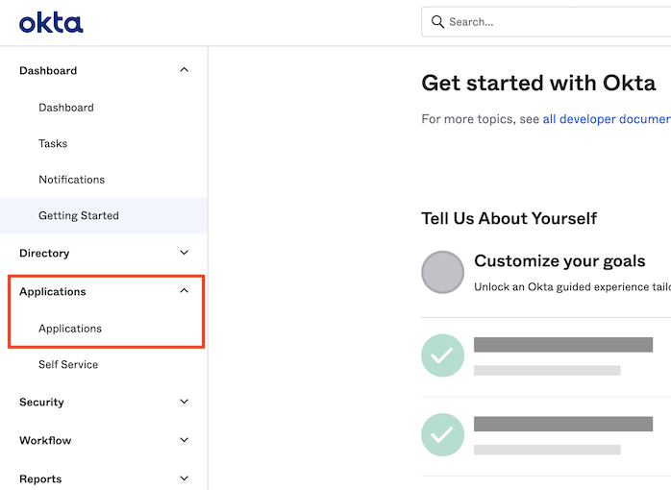Select Getting Started in sidebar
Screen dimensions: 671x490
pyautogui.click(x=79, y=215)
